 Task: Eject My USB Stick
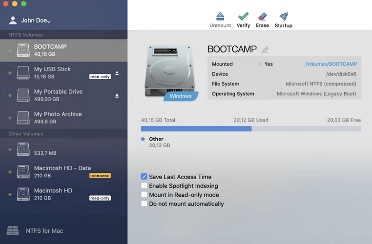point(117,73)
